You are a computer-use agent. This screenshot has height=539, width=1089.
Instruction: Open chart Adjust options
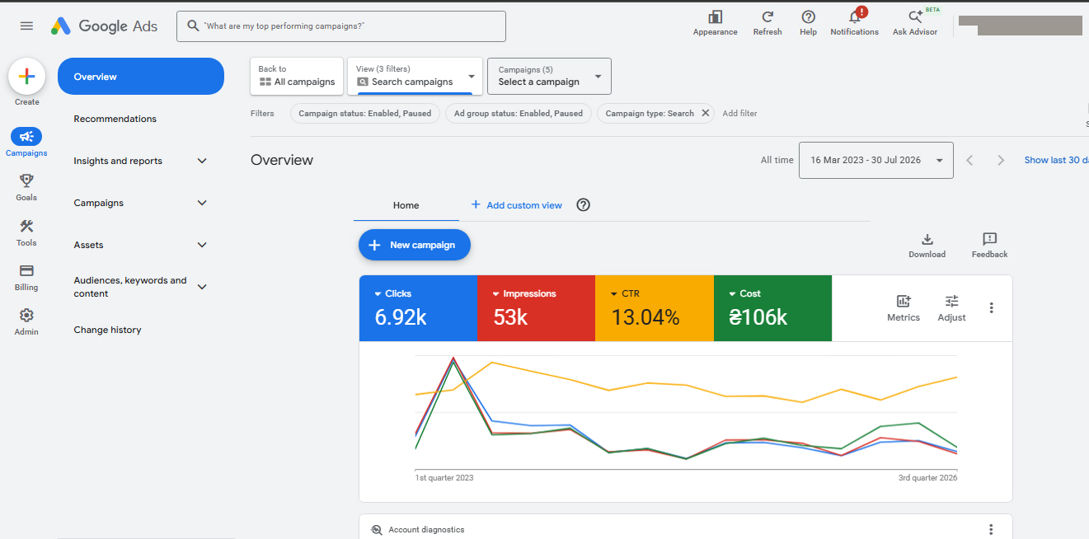click(951, 307)
